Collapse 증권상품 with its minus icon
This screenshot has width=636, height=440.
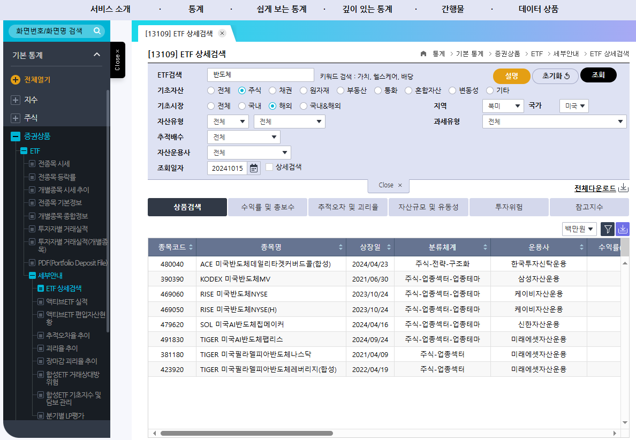[16, 136]
